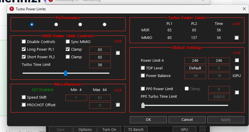Enable the TDP Level checkbox

pos(143,68)
